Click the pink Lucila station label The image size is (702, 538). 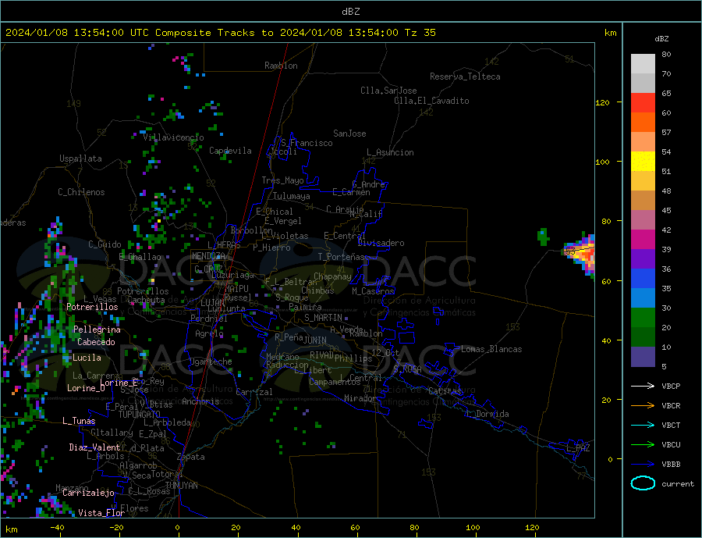point(87,358)
